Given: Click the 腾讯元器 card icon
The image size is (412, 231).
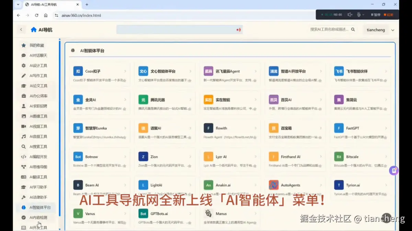Looking at the screenshot, I should [x=143, y=99].
